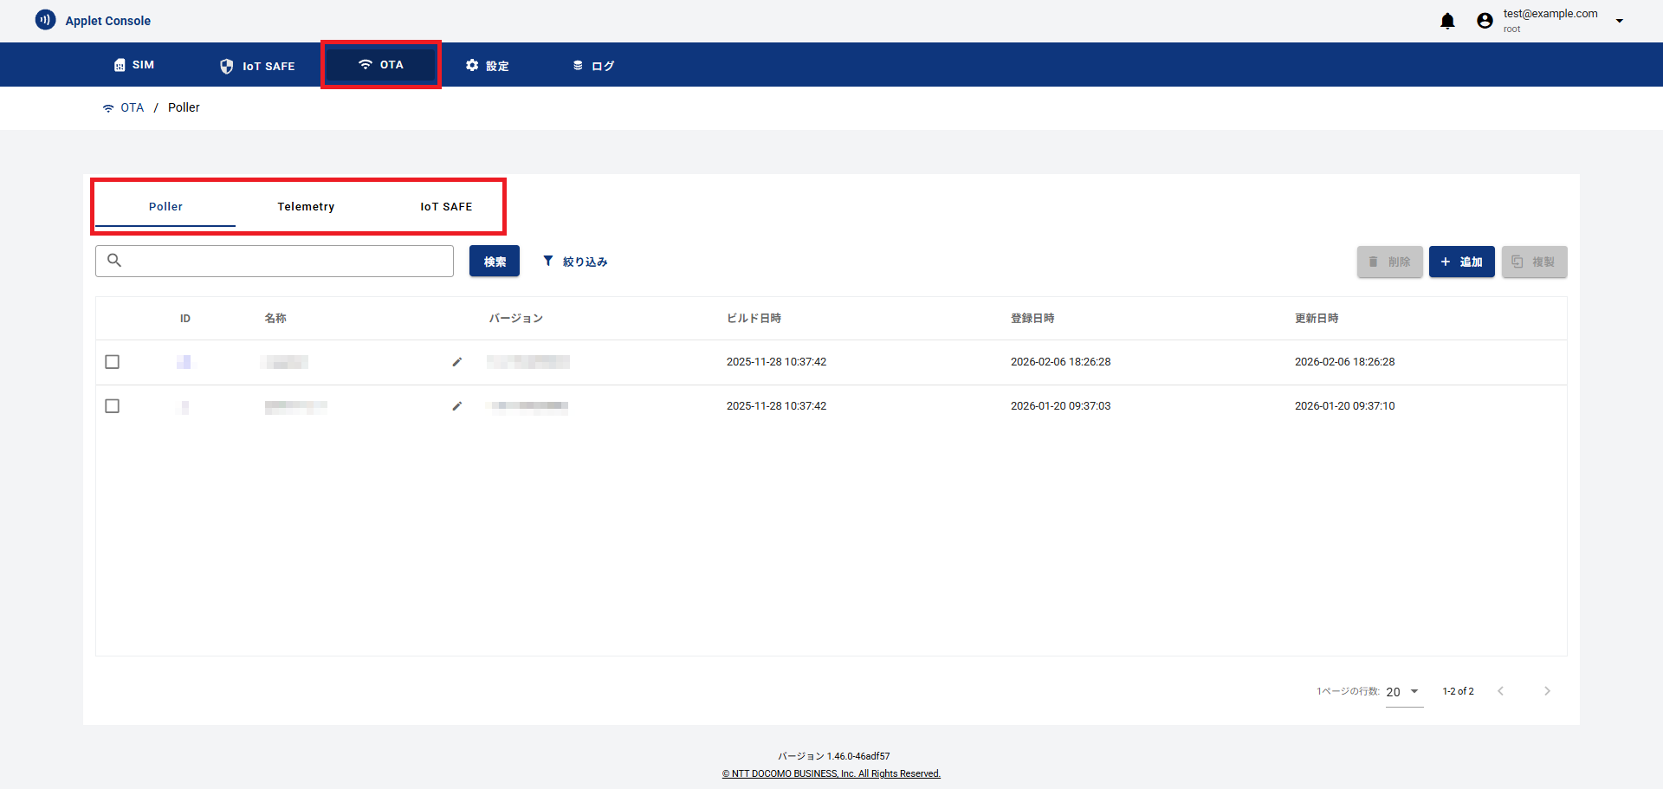Open the NTT DOCOMO BUSINESS copyright link
This screenshot has width=1663, height=789.
(831, 773)
